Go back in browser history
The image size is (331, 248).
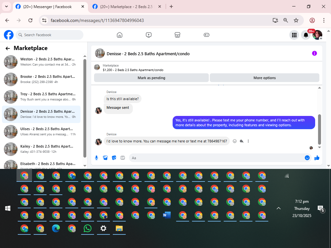point(7,20)
